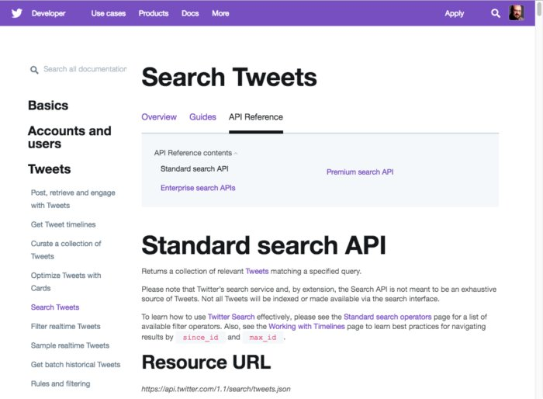The image size is (543, 399).
Task: Open the user profile avatar menu
Action: (517, 13)
